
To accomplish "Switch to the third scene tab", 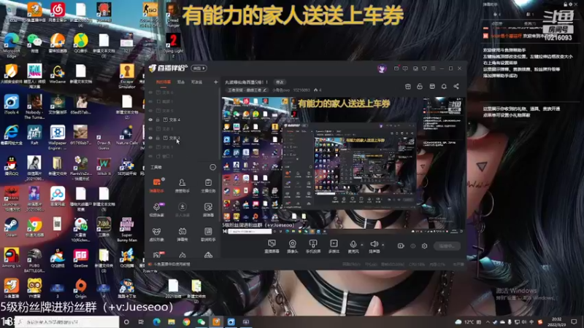I will click(x=196, y=82).
